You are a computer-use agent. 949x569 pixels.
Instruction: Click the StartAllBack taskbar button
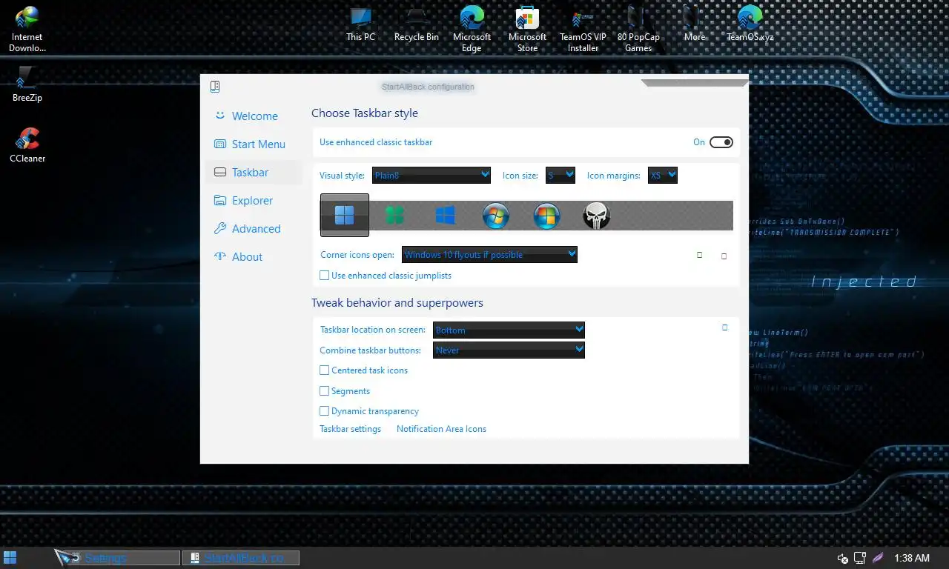(242, 558)
